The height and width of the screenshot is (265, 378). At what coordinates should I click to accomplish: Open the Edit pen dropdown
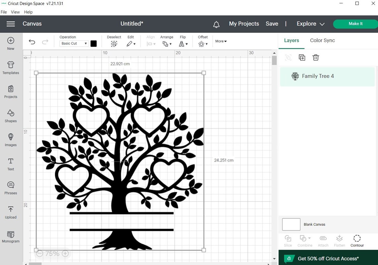(x=131, y=43)
